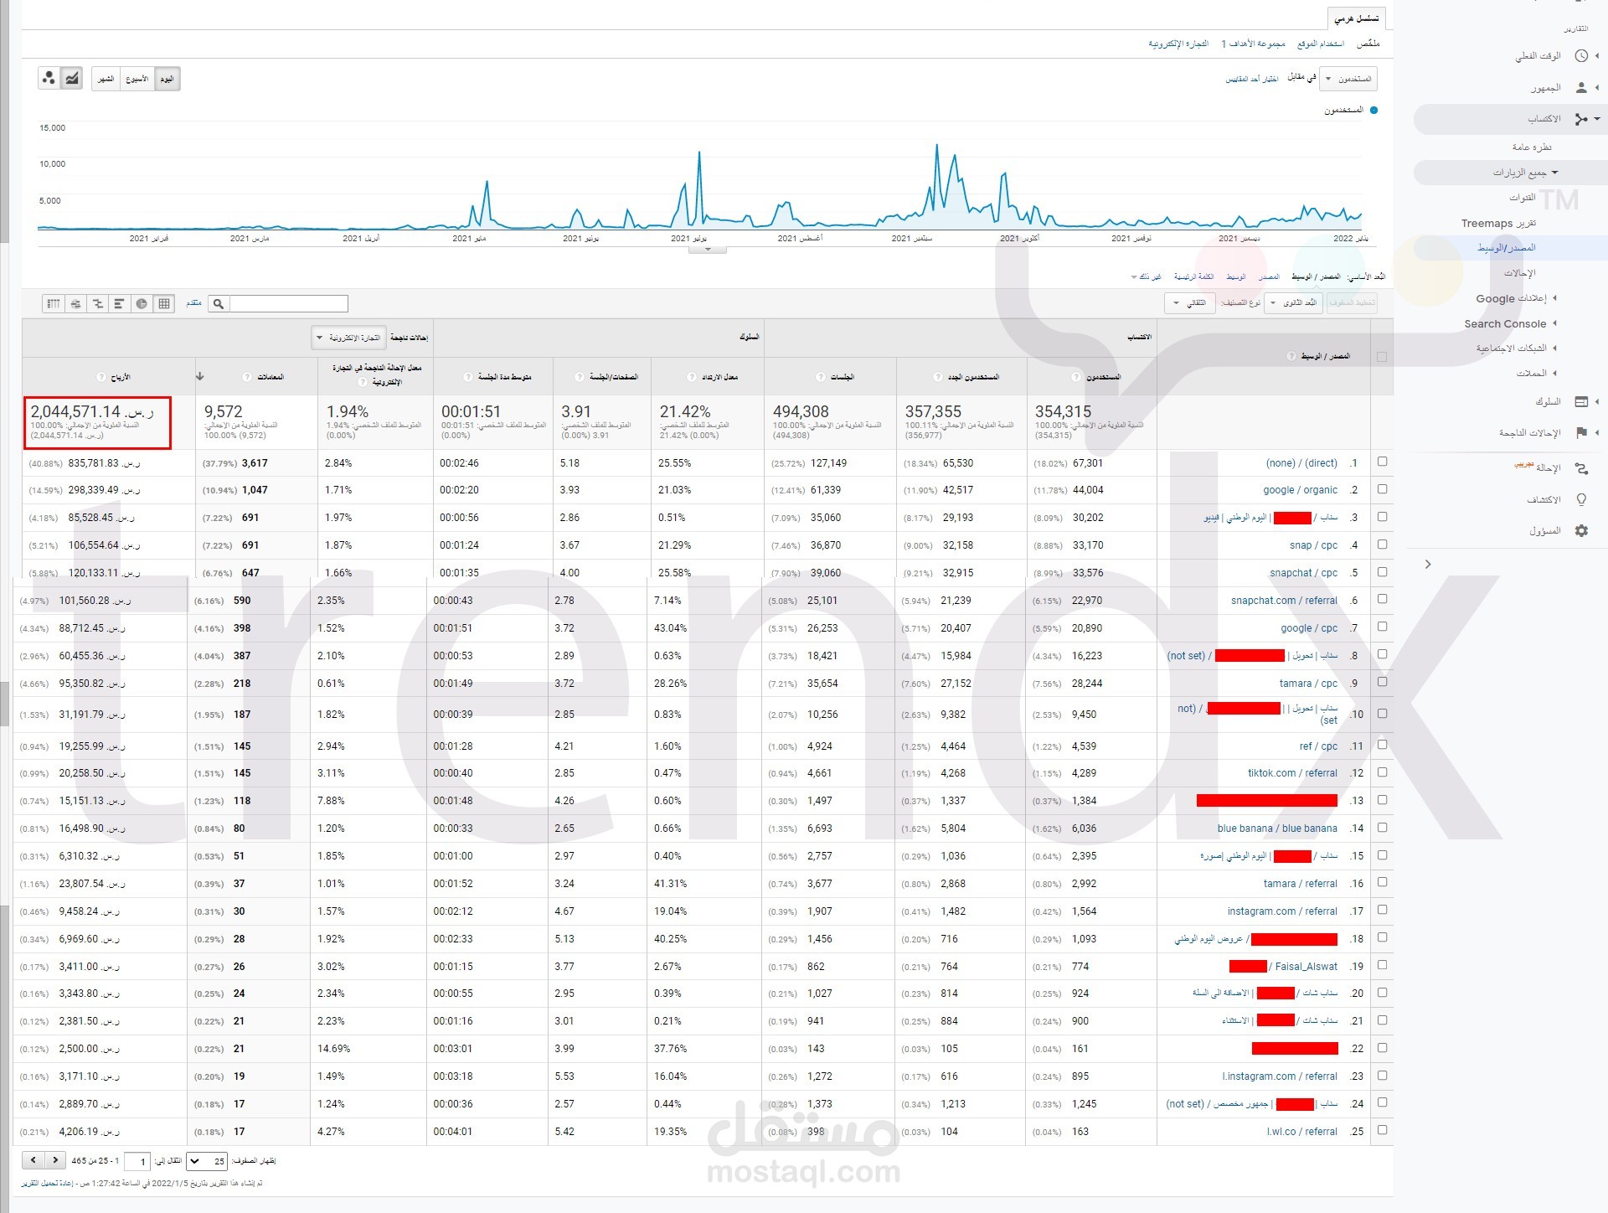Screen dimensions: 1608x1213
Task: Click the table search magnifier button
Action: point(219,304)
